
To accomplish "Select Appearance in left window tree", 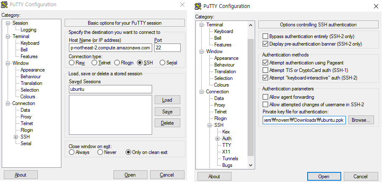I will tap(33, 70).
